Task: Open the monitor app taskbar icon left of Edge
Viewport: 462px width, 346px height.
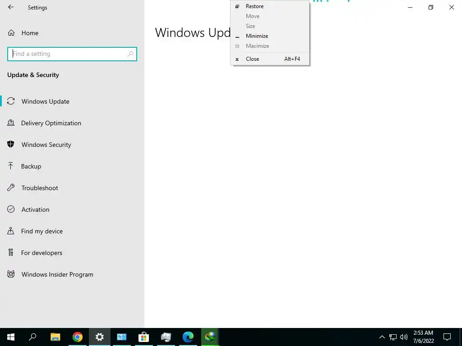Action: pyautogui.click(x=166, y=337)
